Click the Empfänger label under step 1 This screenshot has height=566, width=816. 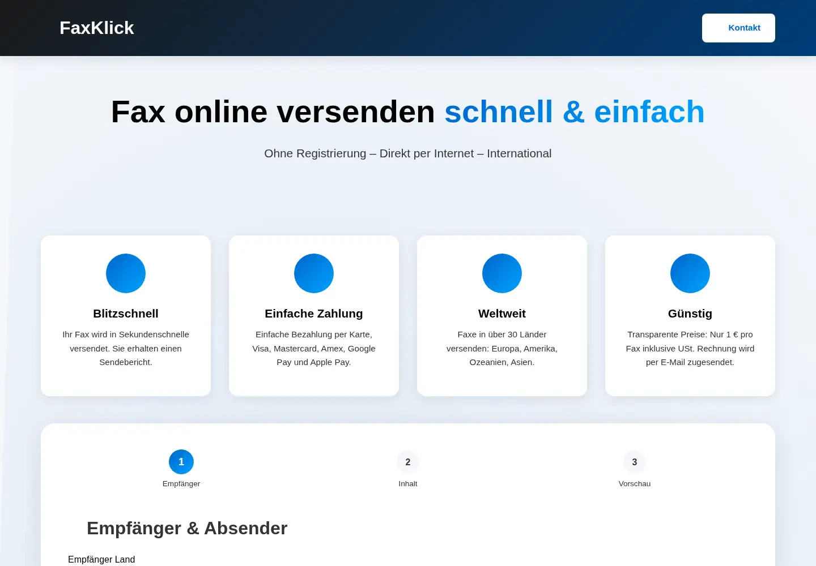(181, 483)
